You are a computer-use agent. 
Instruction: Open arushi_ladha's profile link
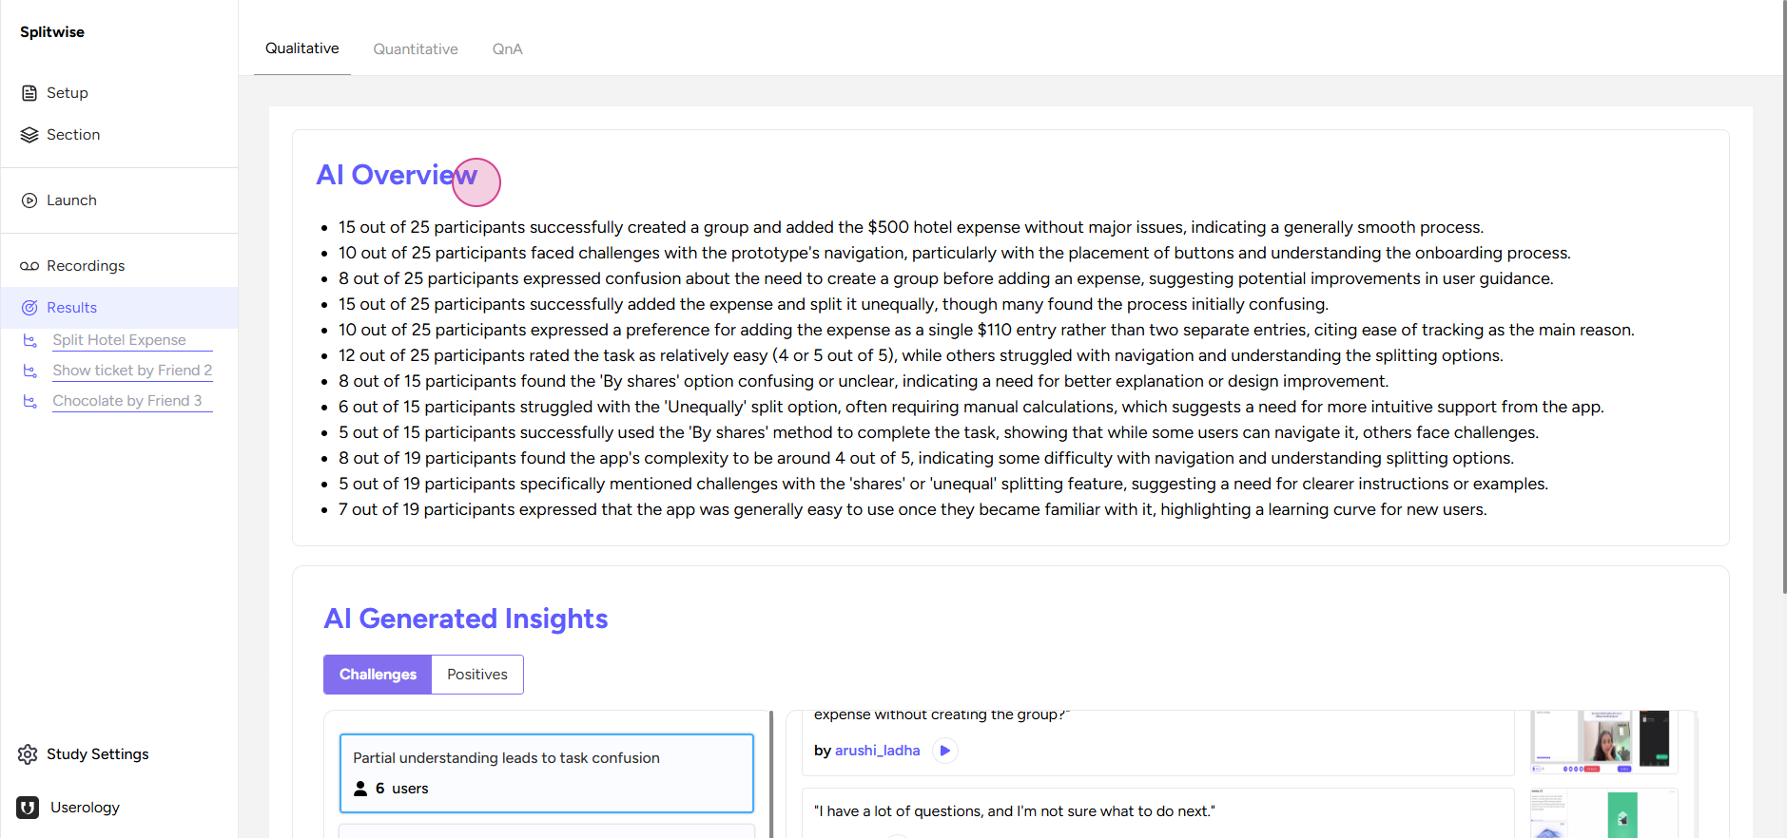(x=877, y=751)
